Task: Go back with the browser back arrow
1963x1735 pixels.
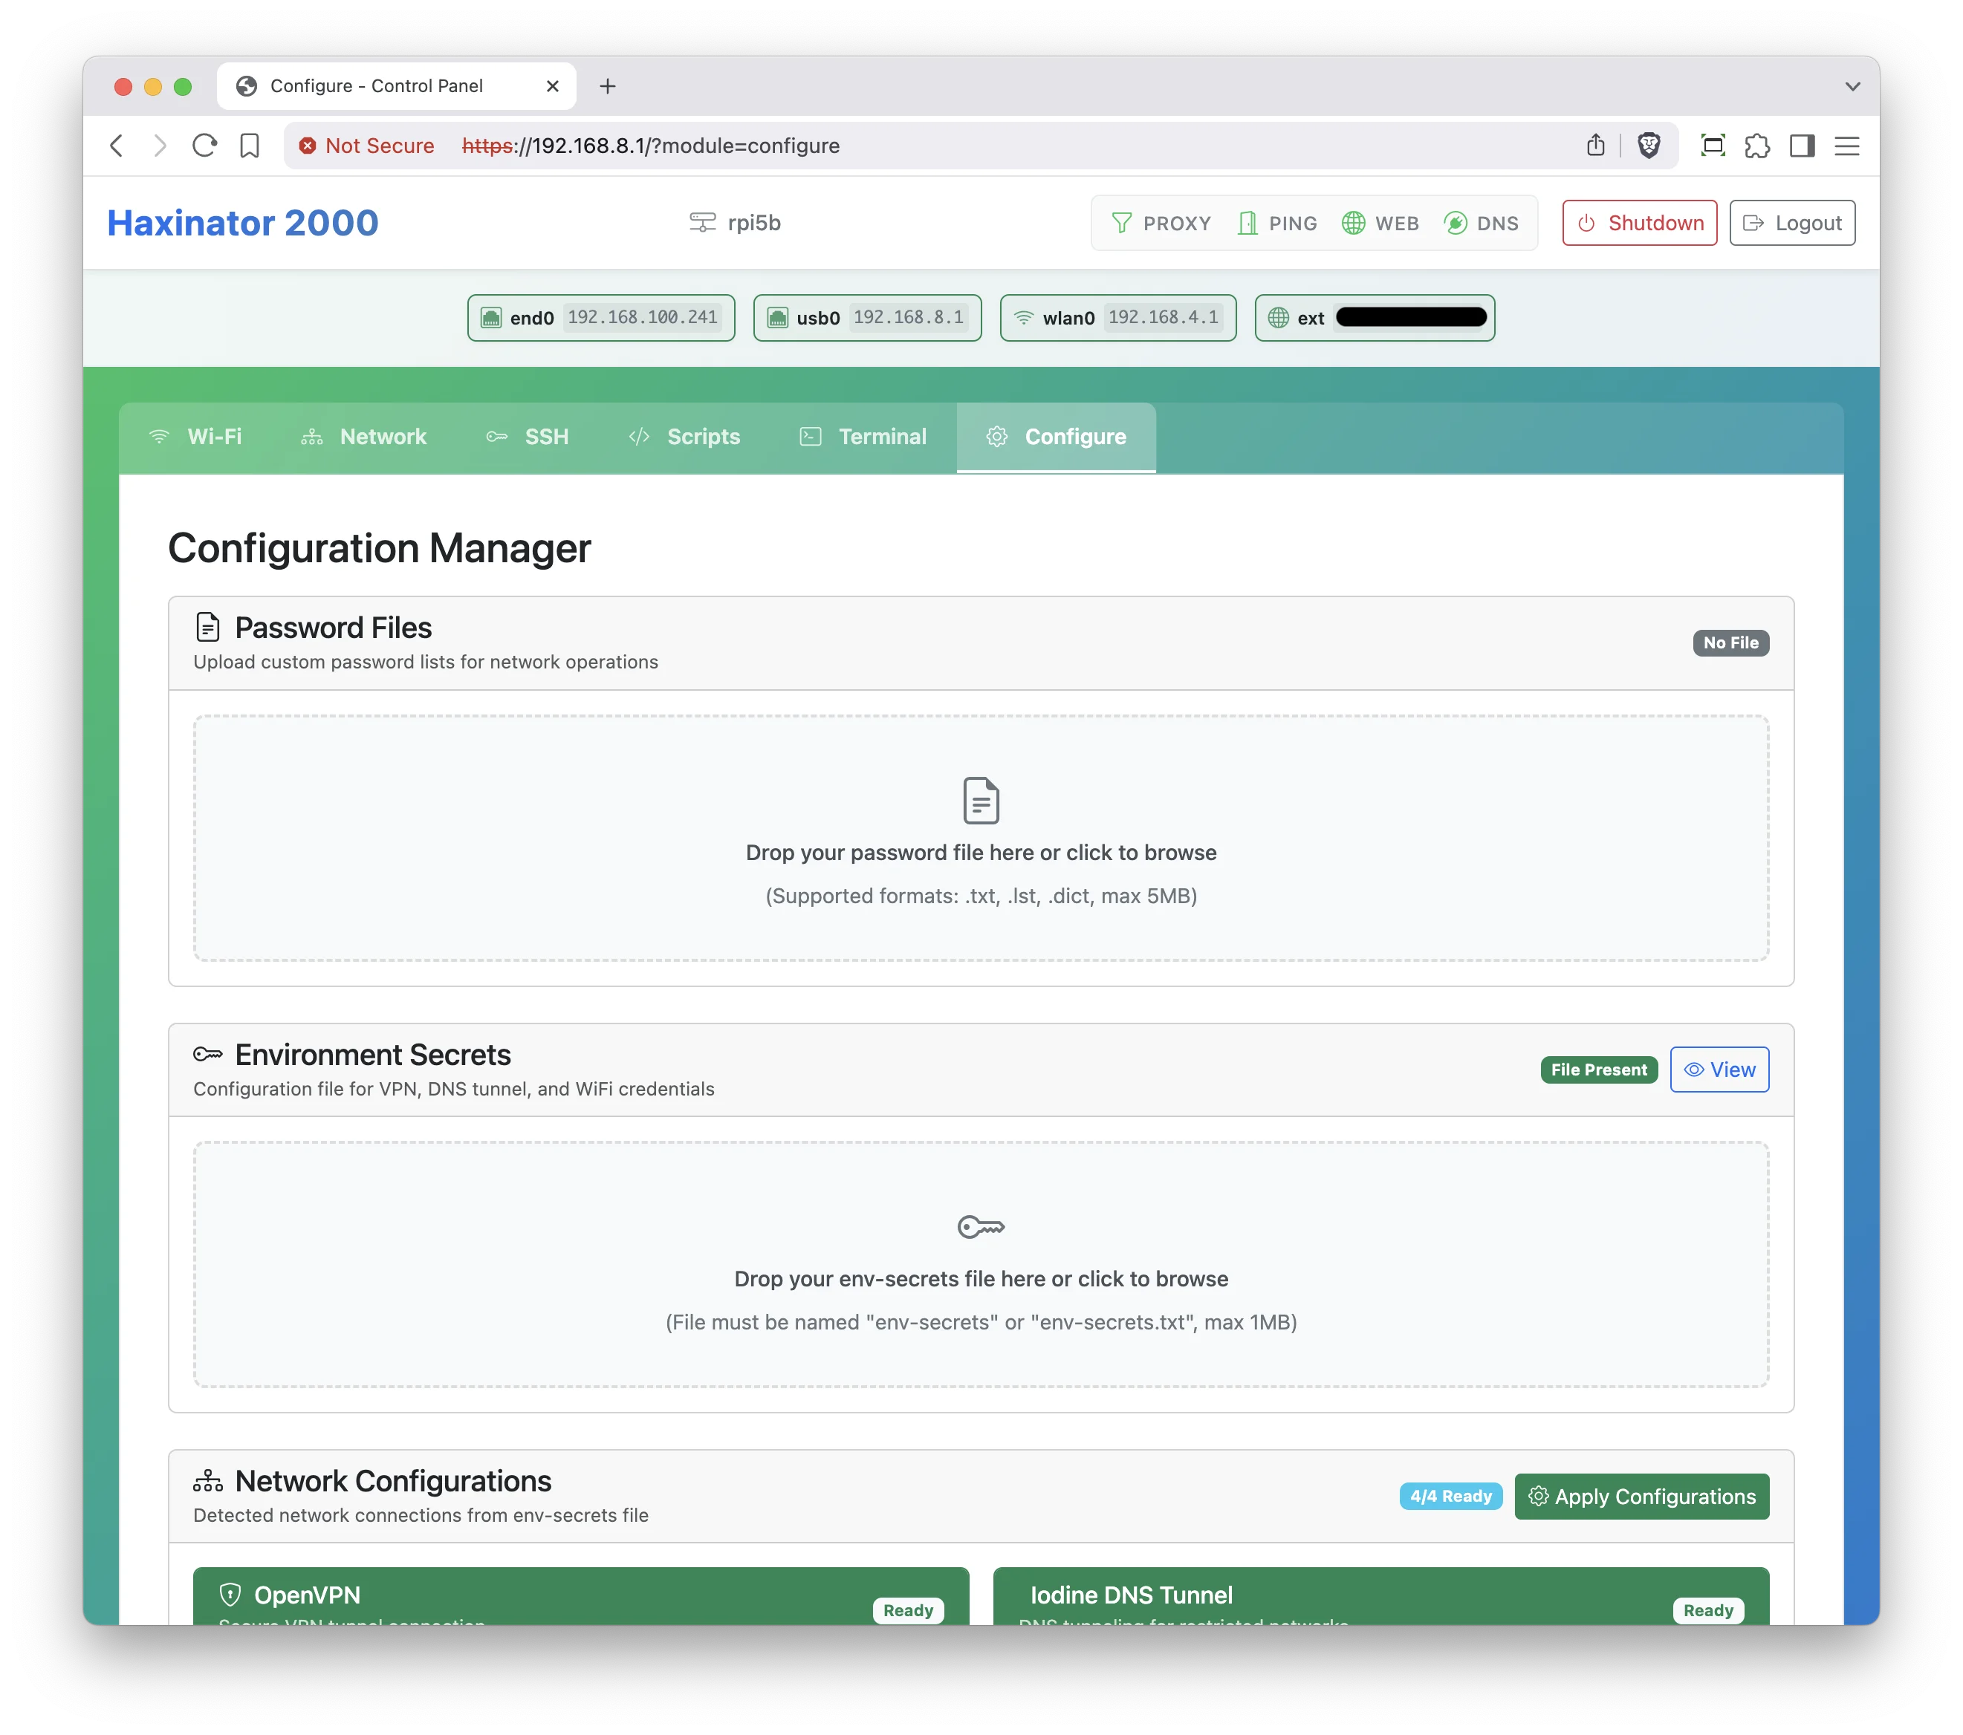Action: point(117,146)
